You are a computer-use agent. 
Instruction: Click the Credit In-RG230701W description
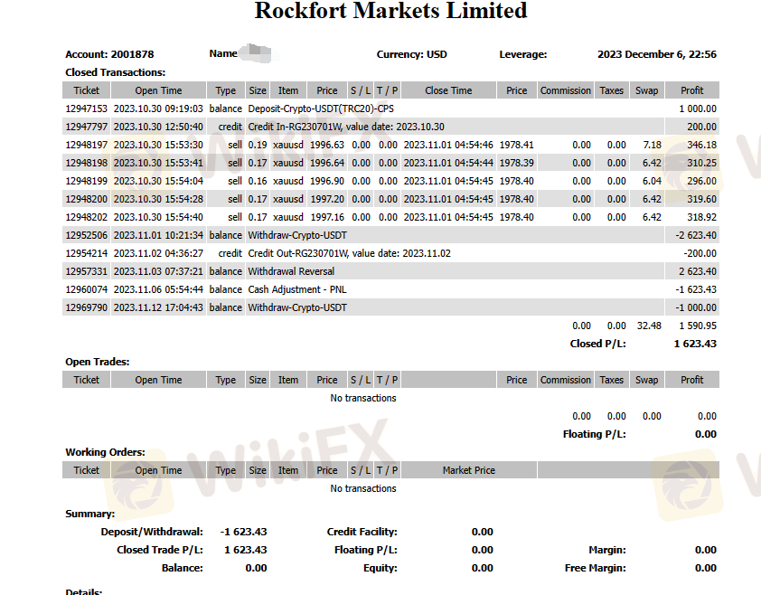pos(346,127)
